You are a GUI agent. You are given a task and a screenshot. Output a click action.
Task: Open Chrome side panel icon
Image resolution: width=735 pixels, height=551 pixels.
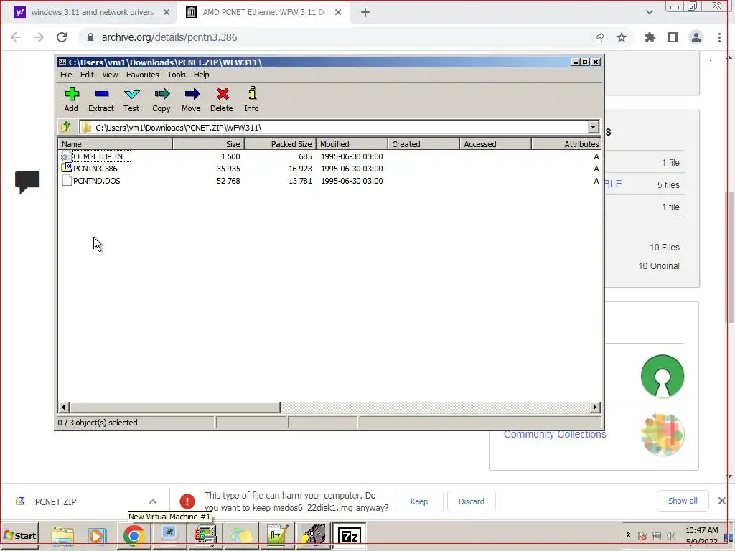[x=673, y=37]
